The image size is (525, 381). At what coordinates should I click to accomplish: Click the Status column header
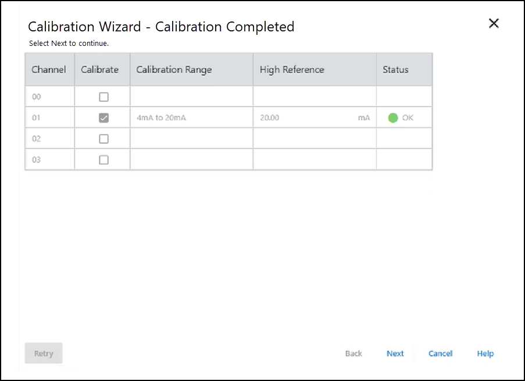point(395,70)
